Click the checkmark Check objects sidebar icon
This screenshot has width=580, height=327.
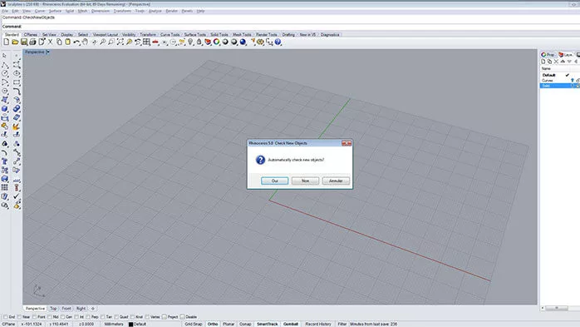click(17, 196)
